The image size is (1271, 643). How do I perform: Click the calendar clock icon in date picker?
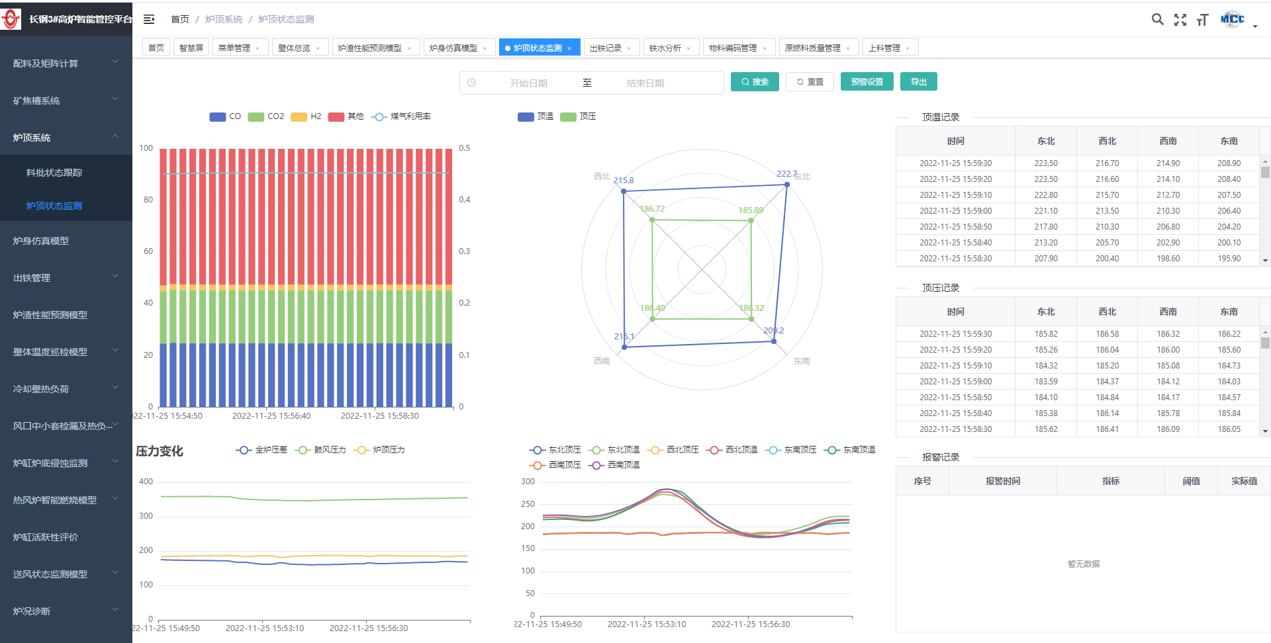point(472,83)
